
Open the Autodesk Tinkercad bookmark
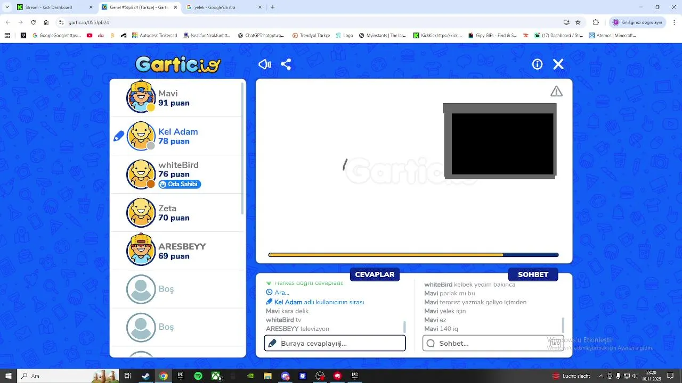click(x=155, y=36)
